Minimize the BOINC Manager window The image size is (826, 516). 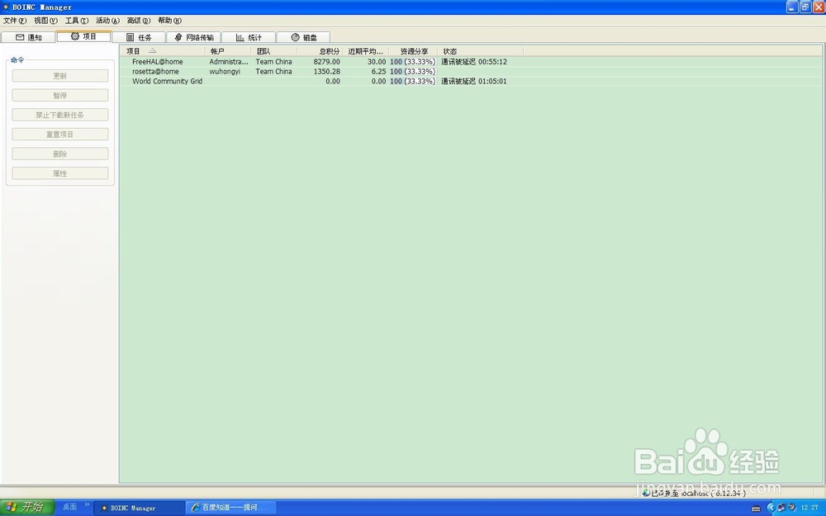pyautogui.click(x=792, y=7)
